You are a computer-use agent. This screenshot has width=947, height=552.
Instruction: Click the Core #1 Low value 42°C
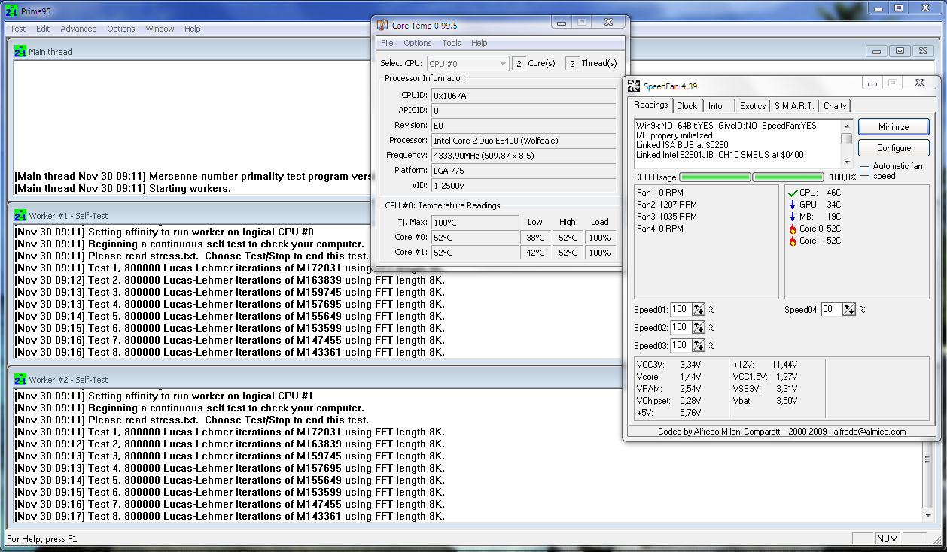[535, 253]
